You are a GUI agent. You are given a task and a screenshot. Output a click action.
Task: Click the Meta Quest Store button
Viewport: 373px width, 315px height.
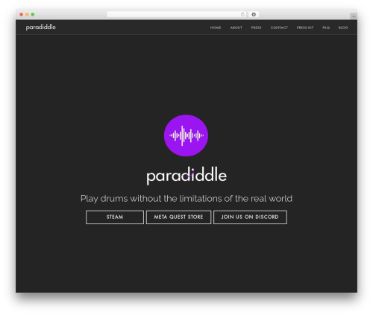[x=178, y=217]
